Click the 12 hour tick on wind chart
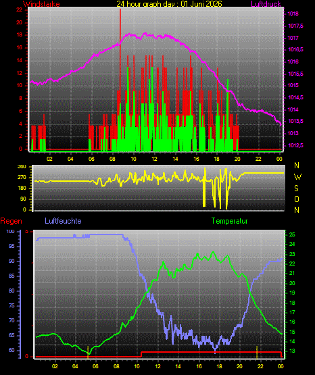This screenshot has width=315, height=375. coord(154,159)
